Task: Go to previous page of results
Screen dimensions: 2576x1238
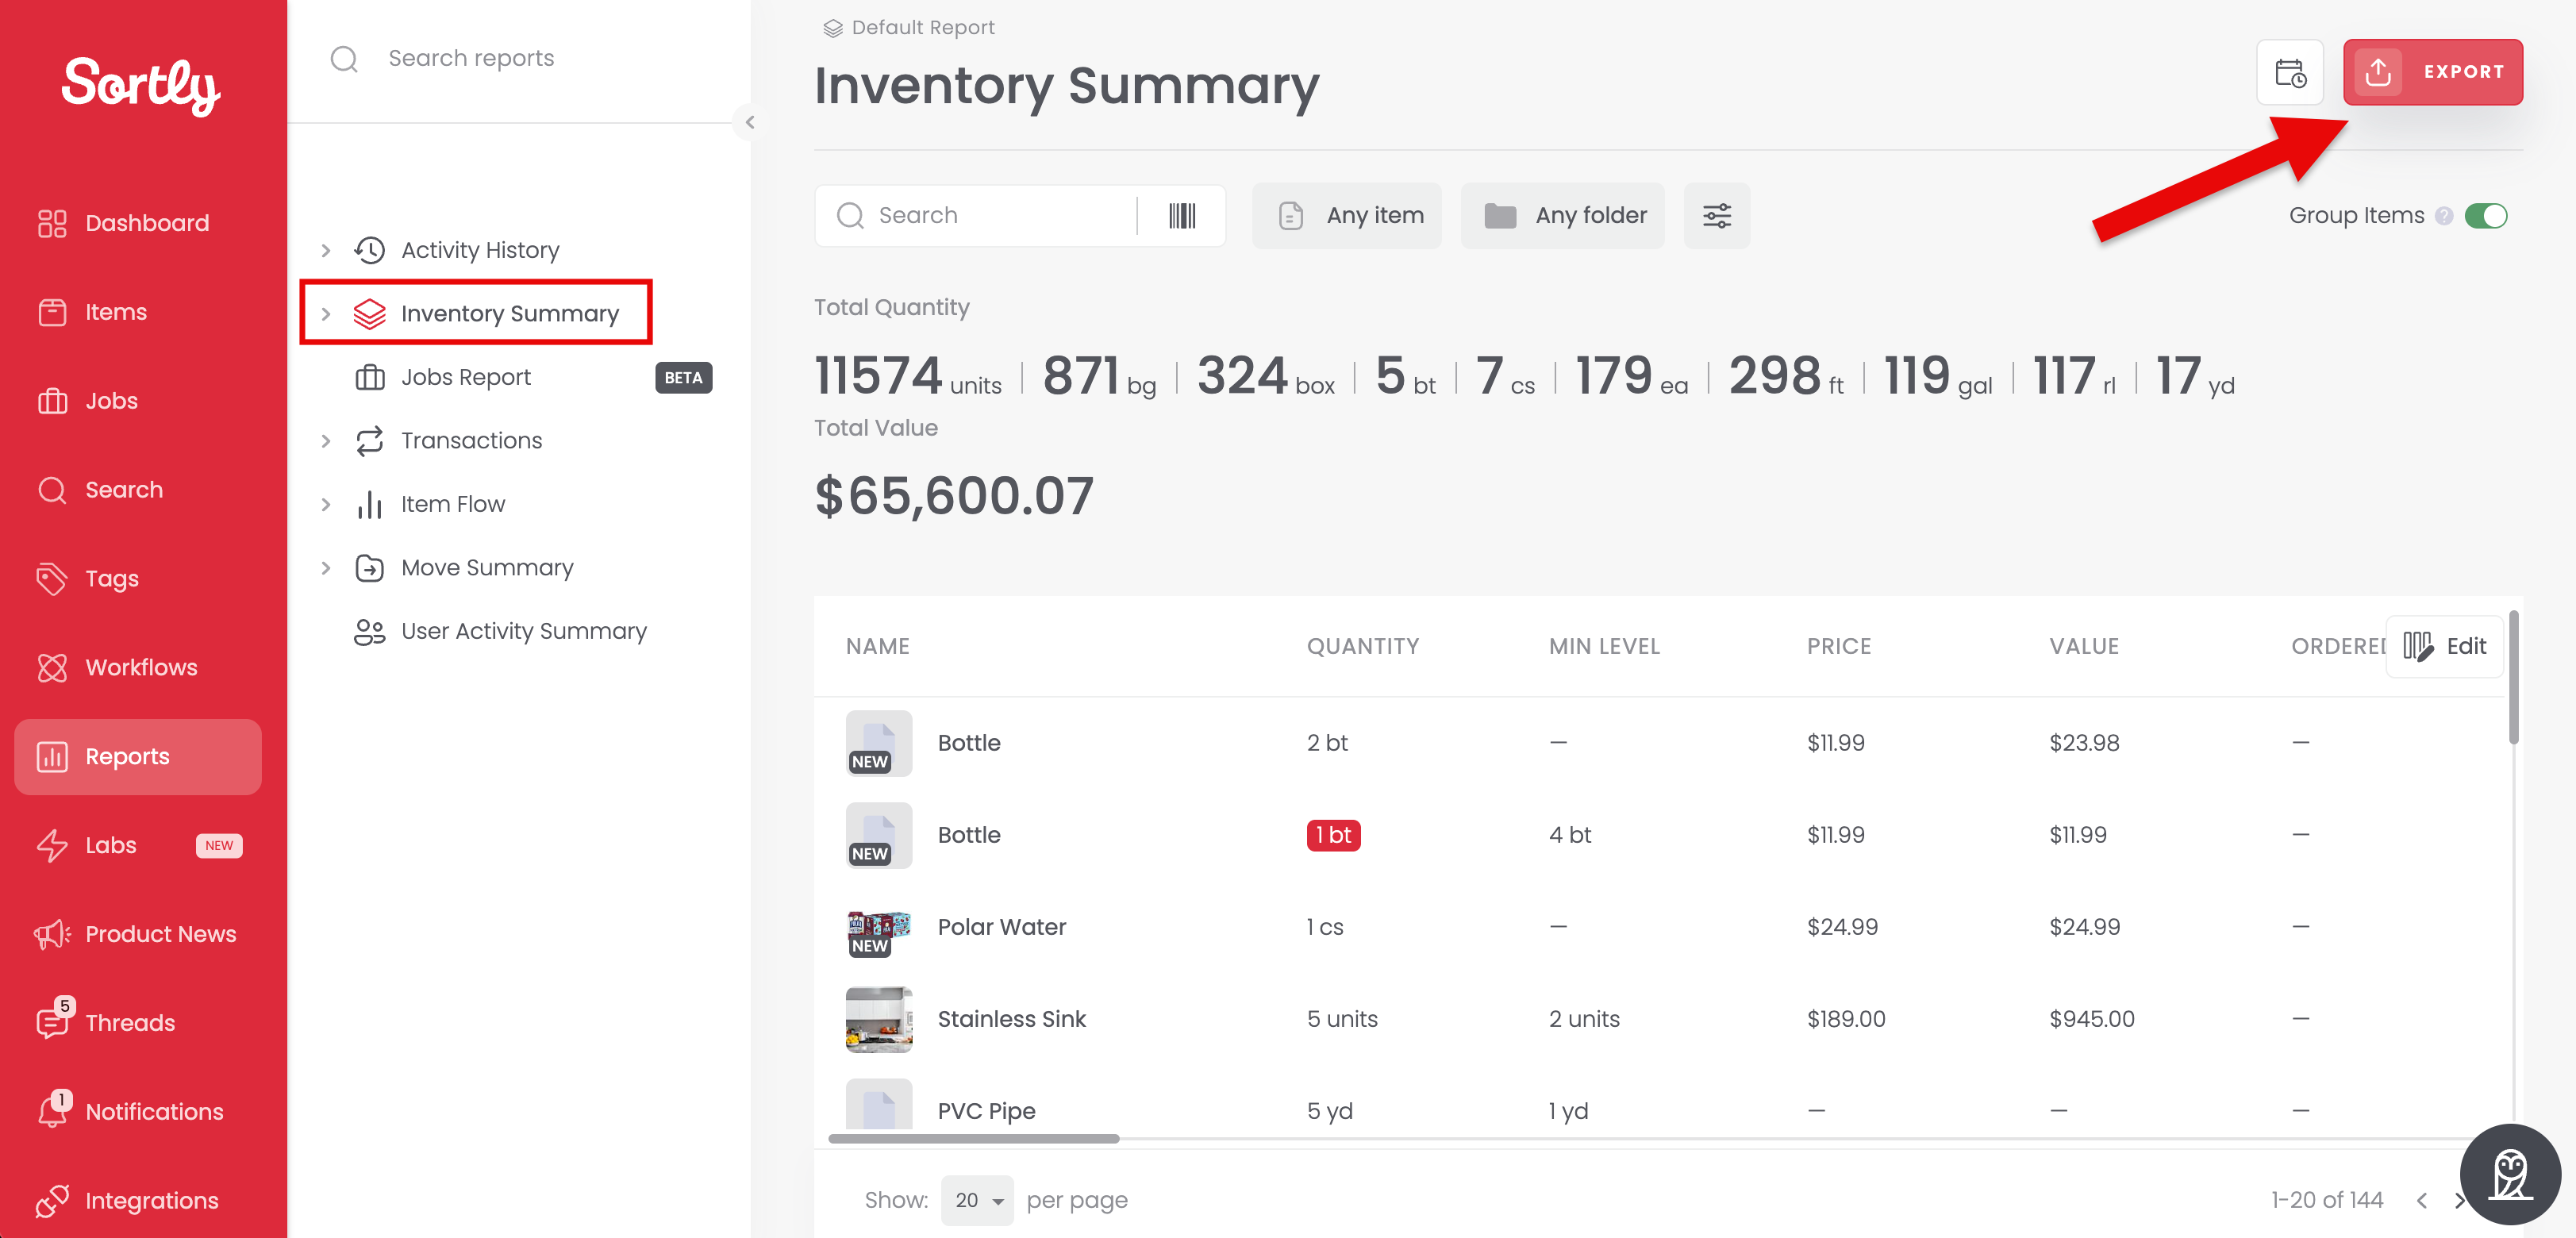Action: [x=2421, y=1200]
